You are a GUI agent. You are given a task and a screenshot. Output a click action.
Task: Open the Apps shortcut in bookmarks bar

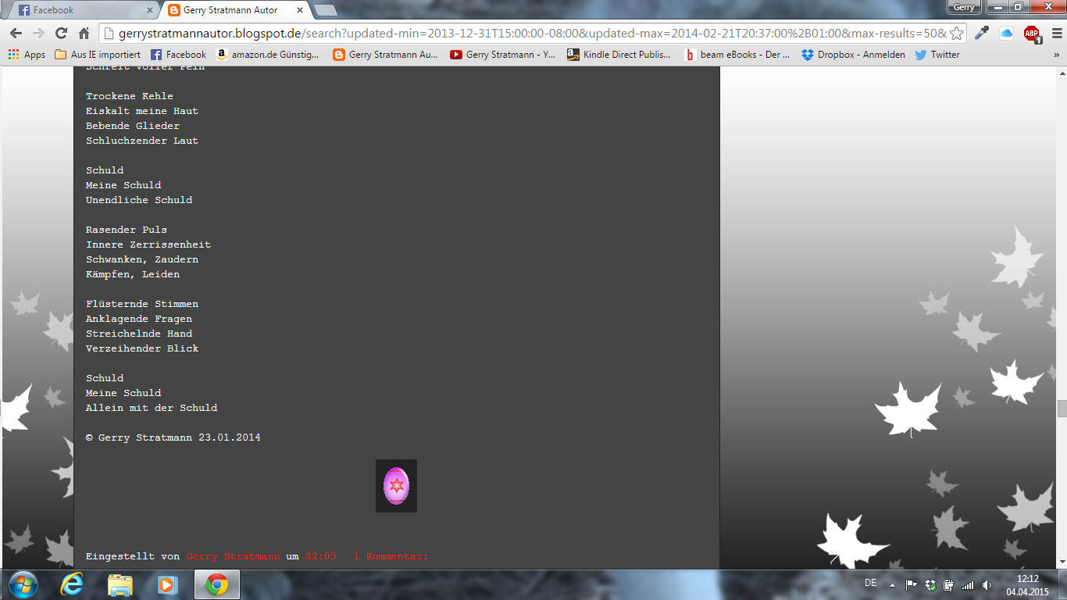27,55
